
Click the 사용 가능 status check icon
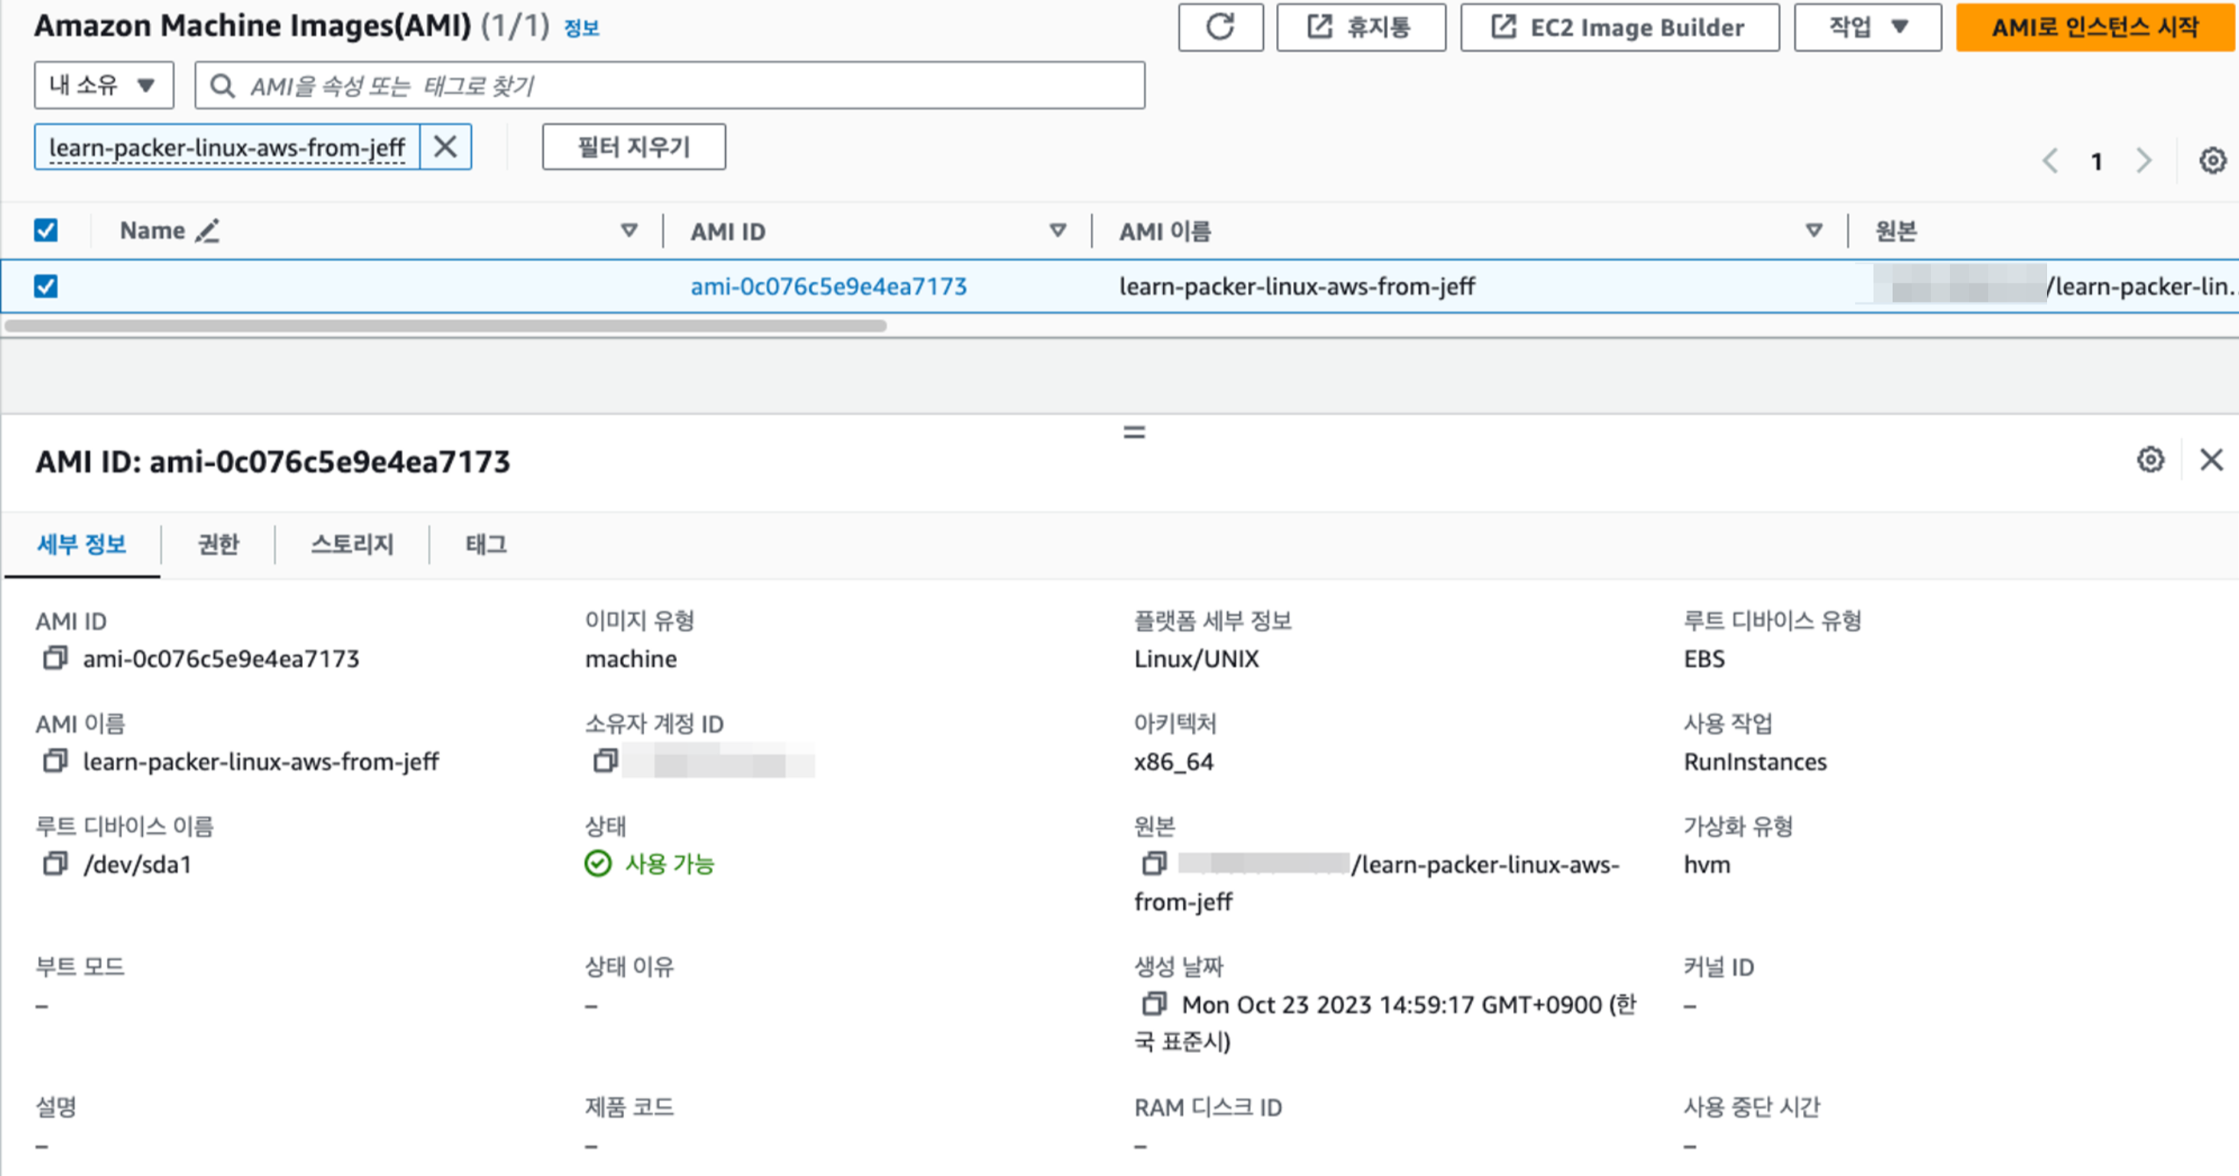(598, 863)
